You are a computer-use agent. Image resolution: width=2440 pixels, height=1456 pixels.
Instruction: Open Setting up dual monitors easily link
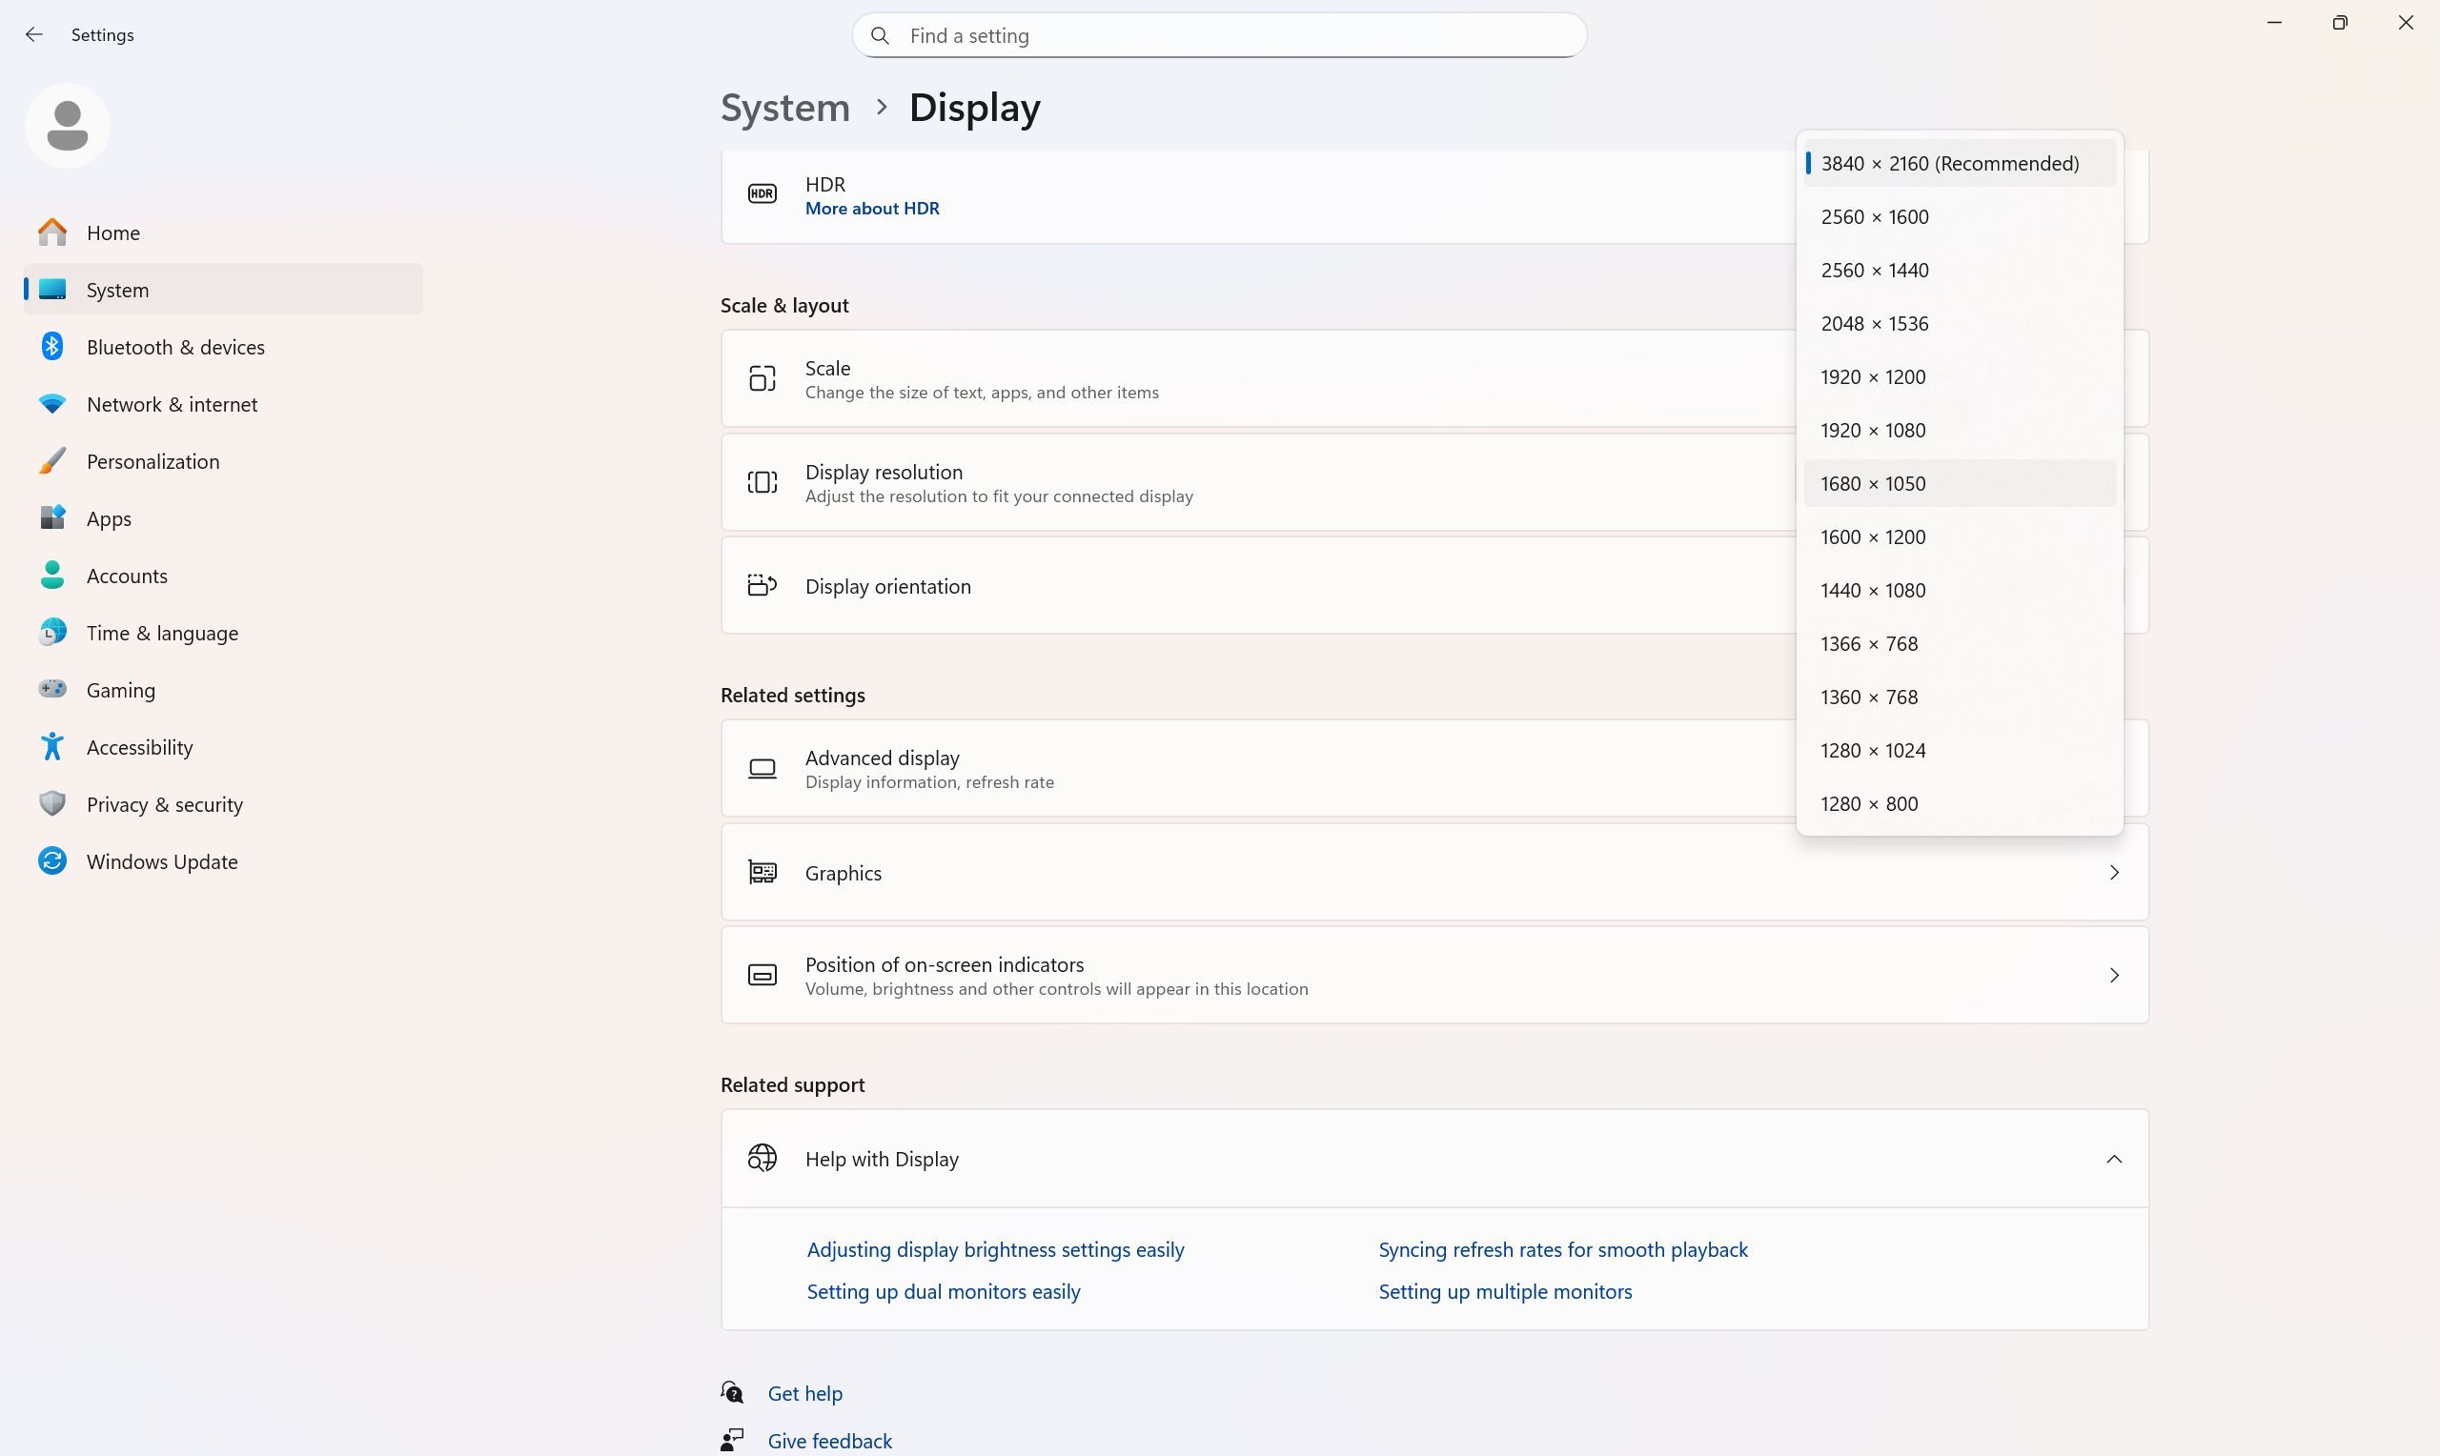point(943,1291)
